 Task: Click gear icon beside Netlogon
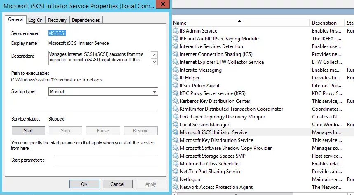tap(176, 179)
